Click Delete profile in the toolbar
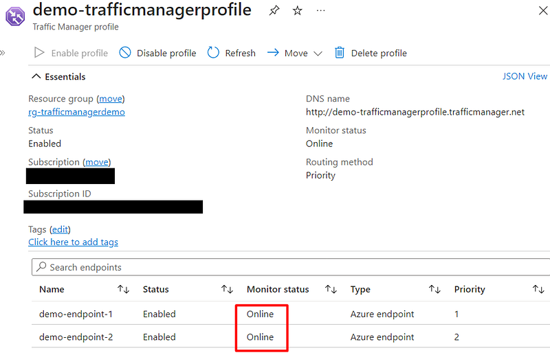This screenshot has height=355, width=550. [371, 53]
